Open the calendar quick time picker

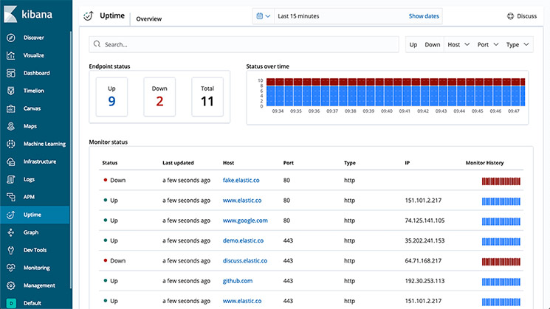263,16
